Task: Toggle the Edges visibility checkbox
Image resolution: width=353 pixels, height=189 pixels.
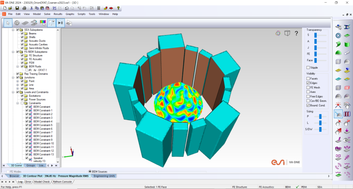Action: (308, 83)
